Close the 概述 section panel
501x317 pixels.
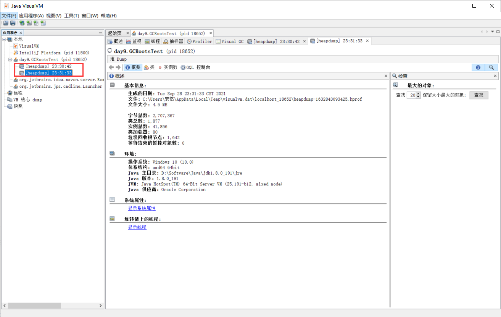tap(386, 76)
